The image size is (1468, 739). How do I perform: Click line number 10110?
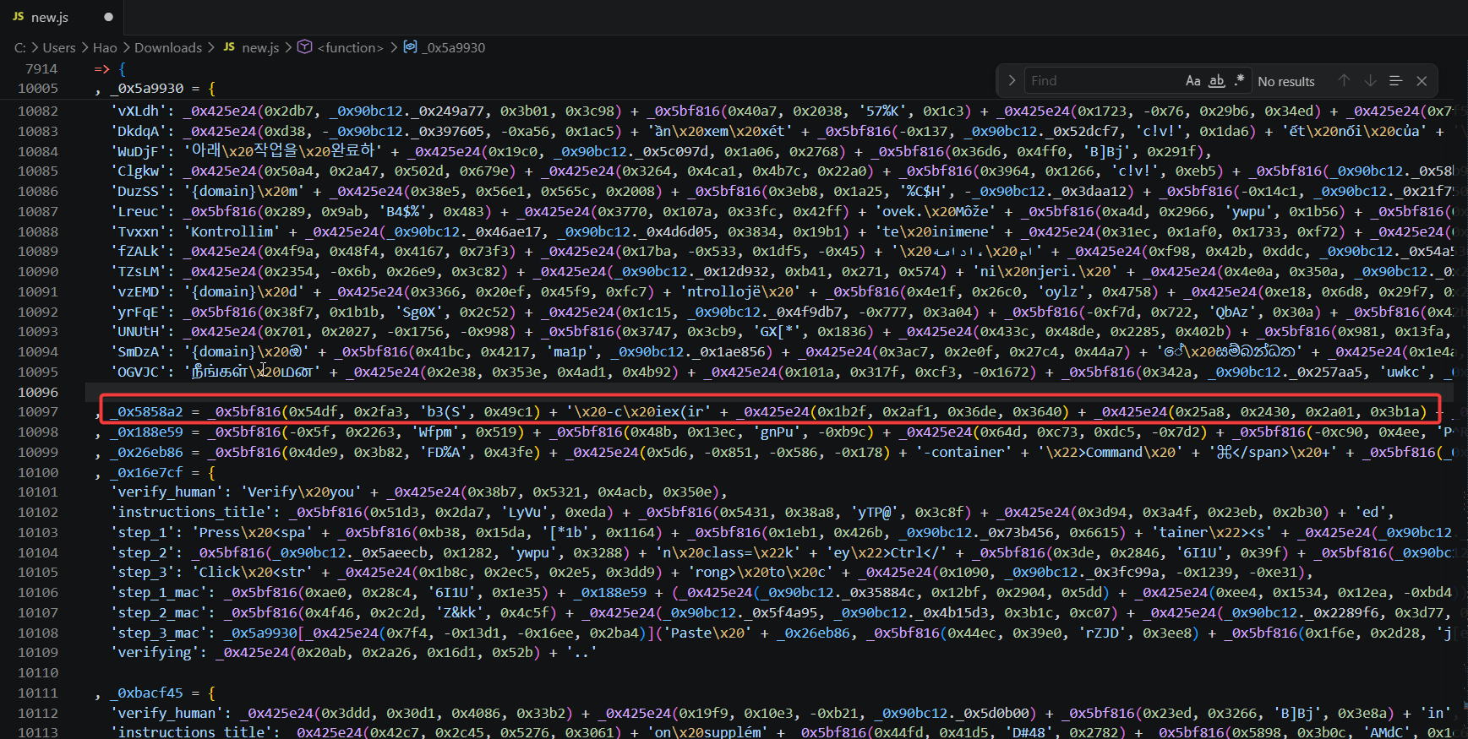tap(38, 673)
